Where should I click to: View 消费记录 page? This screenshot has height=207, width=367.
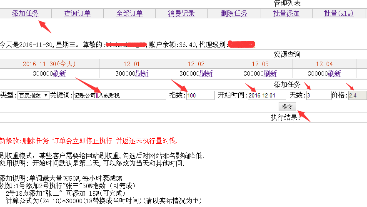(181, 14)
